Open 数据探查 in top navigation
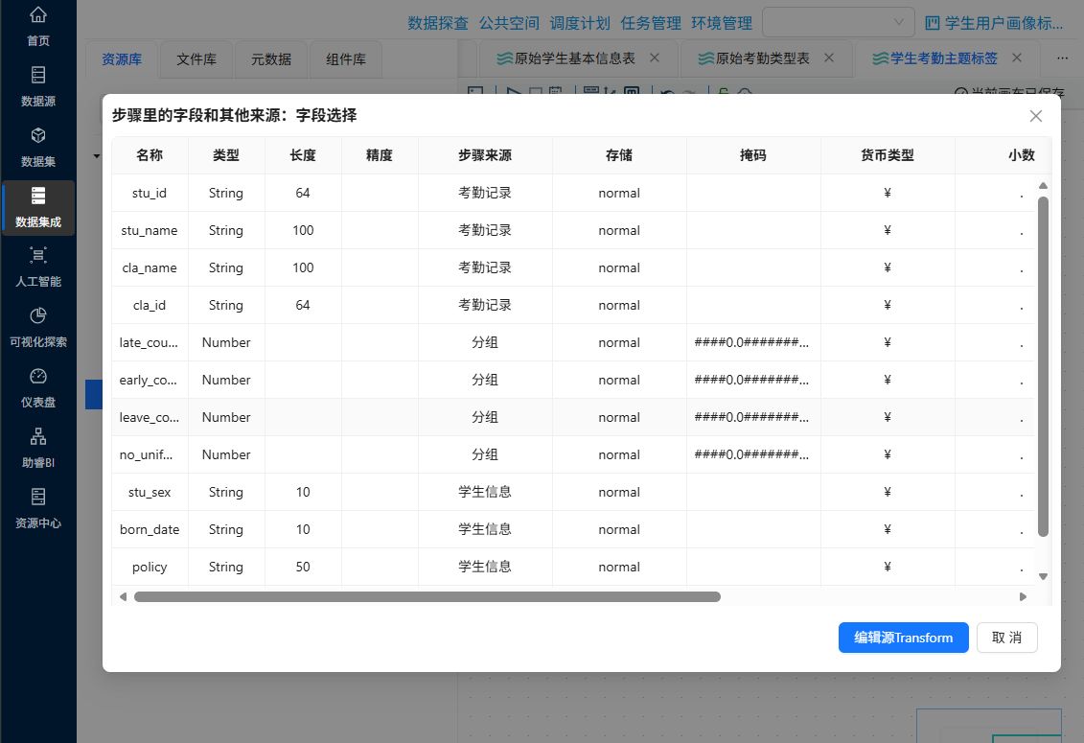The width and height of the screenshot is (1084, 743). click(438, 24)
